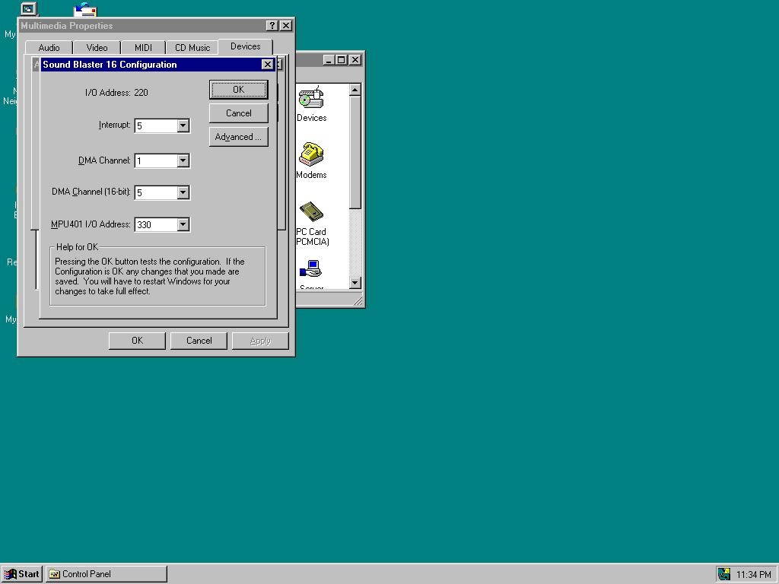Click the Multimedia Properties help question-mark button

(272, 26)
